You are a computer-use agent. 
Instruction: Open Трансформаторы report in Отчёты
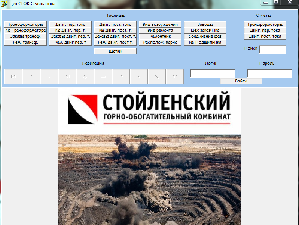pos(265,24)
